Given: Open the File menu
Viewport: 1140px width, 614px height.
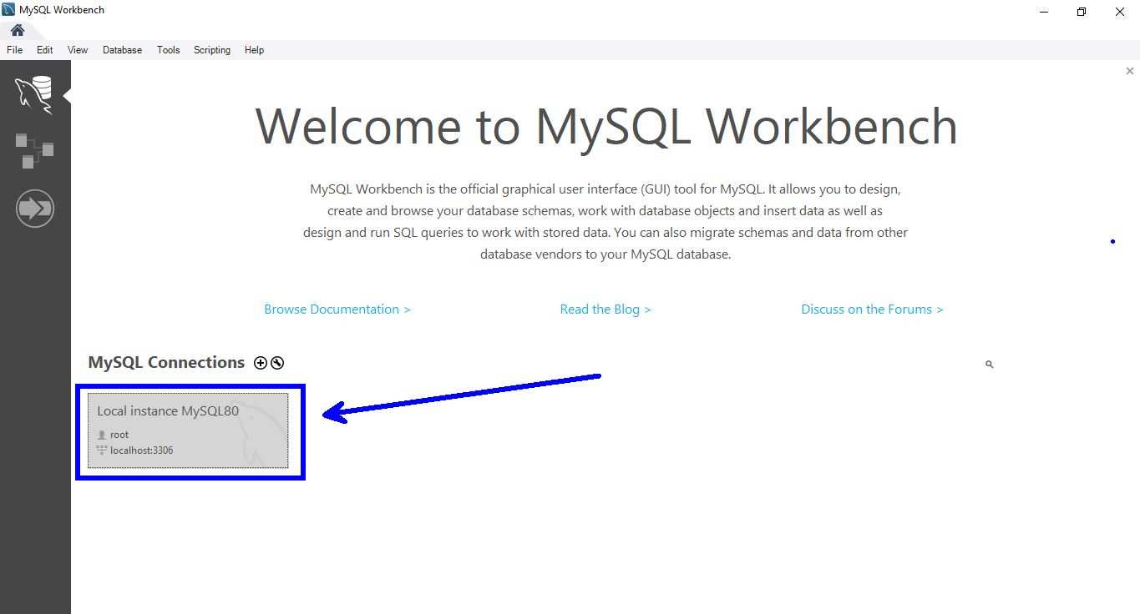Looking at the screenshot, I should click(x=14, y=50).
